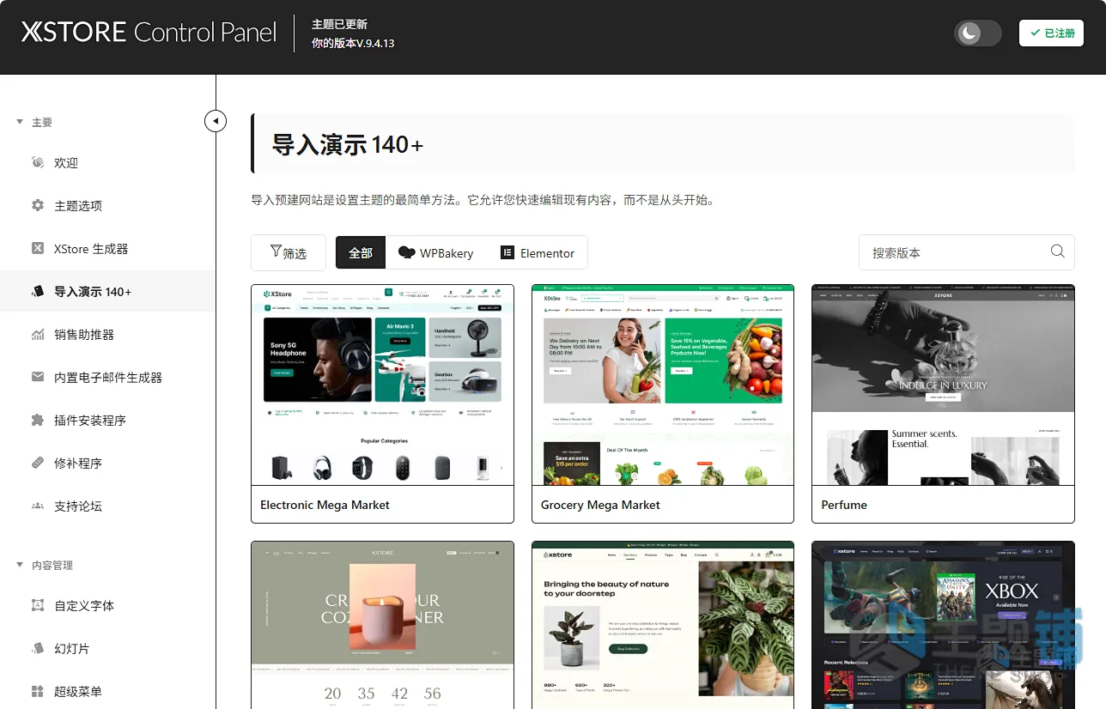The width and height of the screenshot is (1106, 709).
Task: Click the 已注册 registered button
Action: pyautogui.click(x=1051, y=33)
